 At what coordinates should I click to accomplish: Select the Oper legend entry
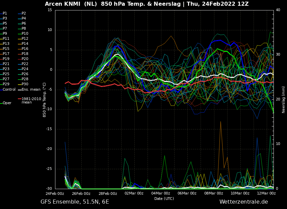pyautogui.click(x=7, y=103)
